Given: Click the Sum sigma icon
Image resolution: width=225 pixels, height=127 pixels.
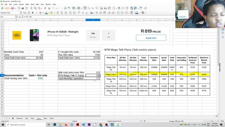Looking at the screenshot, I should point(22,17).
